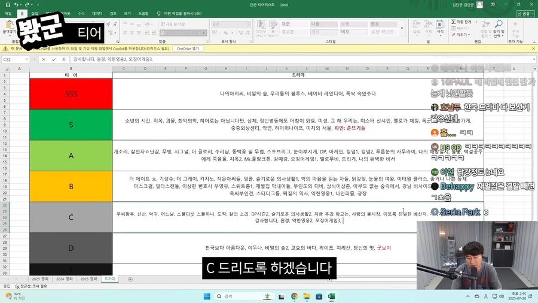Open ribbon display options icon
Screen dimensions: 538x303
[493, 5]
